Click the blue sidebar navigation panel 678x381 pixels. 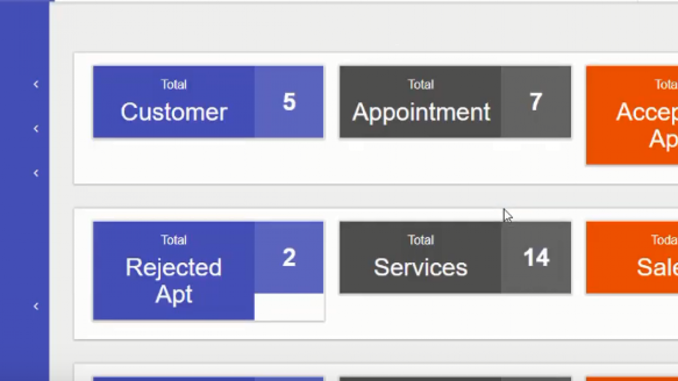pyautogui.click(x=24, y=190)
